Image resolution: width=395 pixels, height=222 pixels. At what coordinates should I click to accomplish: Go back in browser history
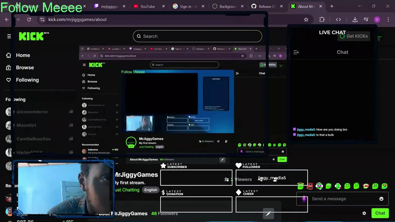click(x=7, y=19)
